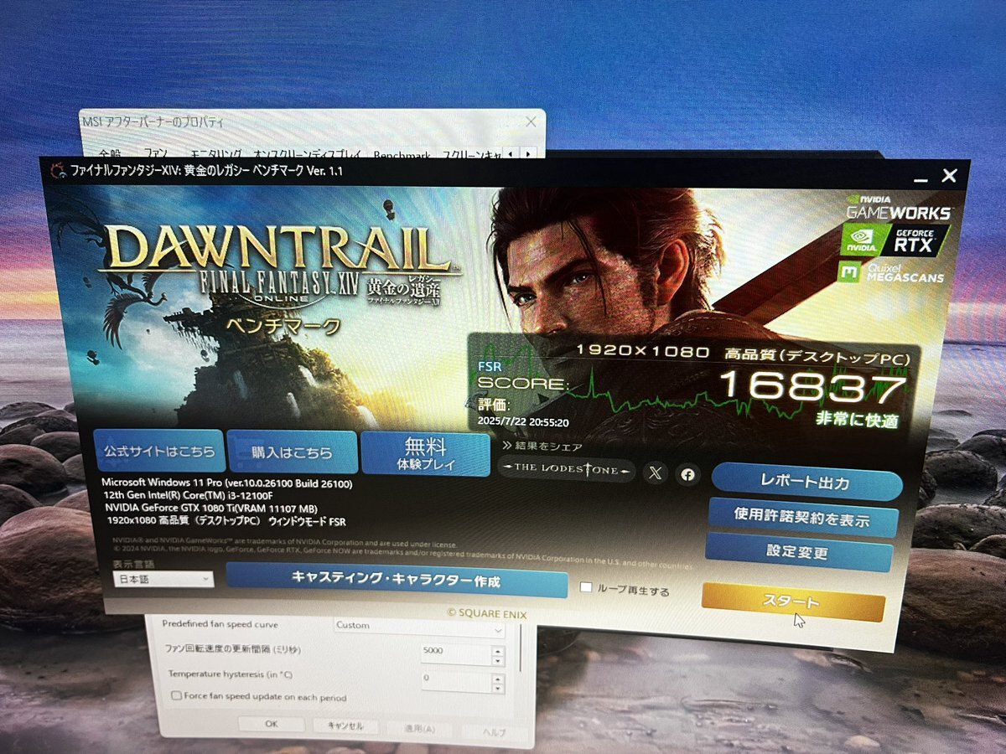Enable Force fan speed update on each period
Image resolution: width=1006 pixels, height=754 pixels.
coord(176,696)
